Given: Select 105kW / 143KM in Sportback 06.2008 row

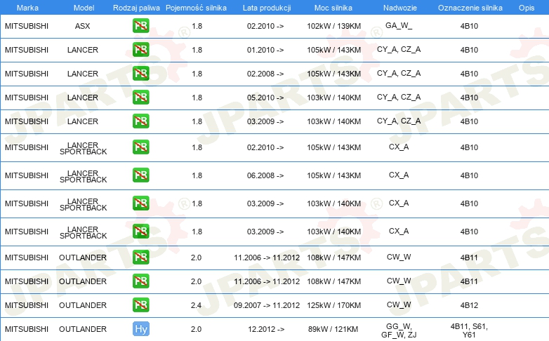Looking at the screenshot, I should pos(334,175).
